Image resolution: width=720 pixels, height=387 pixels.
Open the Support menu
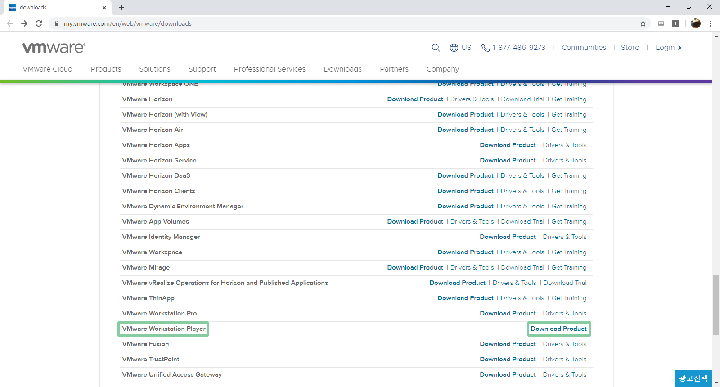click(x=202, y=69)
